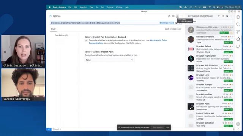Split the Settings editor right
Screen dimensions: 243x136
[173, 16]
